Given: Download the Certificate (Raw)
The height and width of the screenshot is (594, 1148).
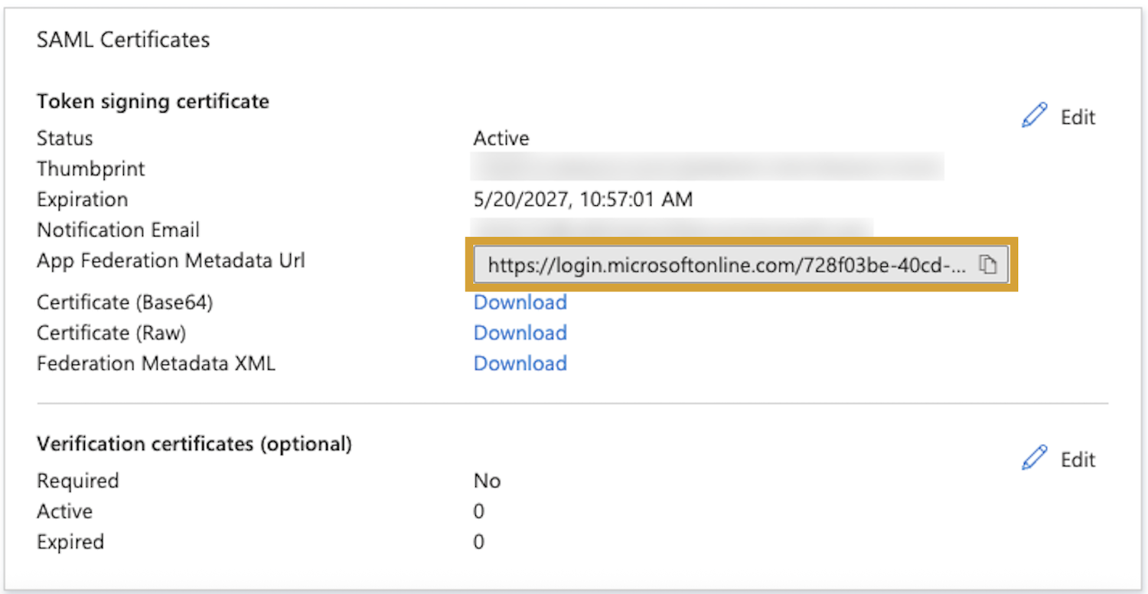Looking at the screenshot, I should [x=520, y=333].
